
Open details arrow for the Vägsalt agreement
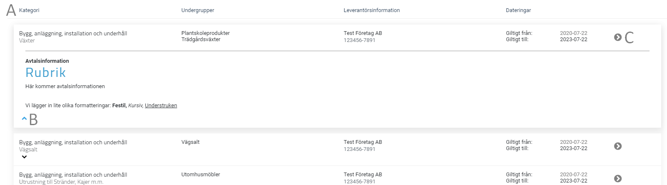[x=618, y=146]
